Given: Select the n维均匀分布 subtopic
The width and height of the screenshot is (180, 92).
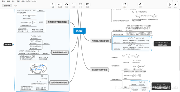Looking at the screenshot, I should pyautogui.click(x=126, y=63).
